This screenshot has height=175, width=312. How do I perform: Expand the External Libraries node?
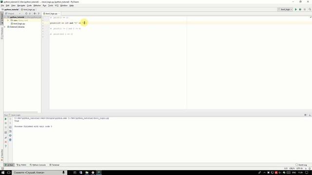(x=5, y=27)
